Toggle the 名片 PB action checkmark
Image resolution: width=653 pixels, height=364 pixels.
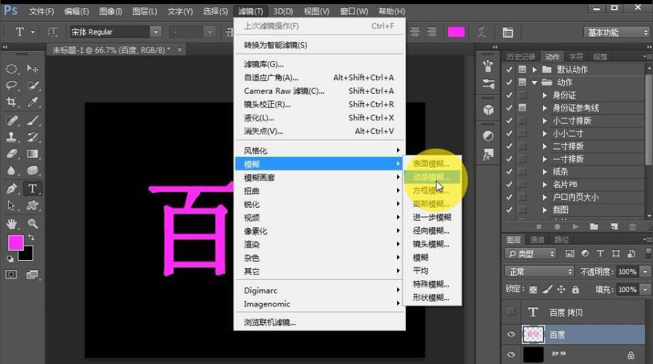(509, 185)
